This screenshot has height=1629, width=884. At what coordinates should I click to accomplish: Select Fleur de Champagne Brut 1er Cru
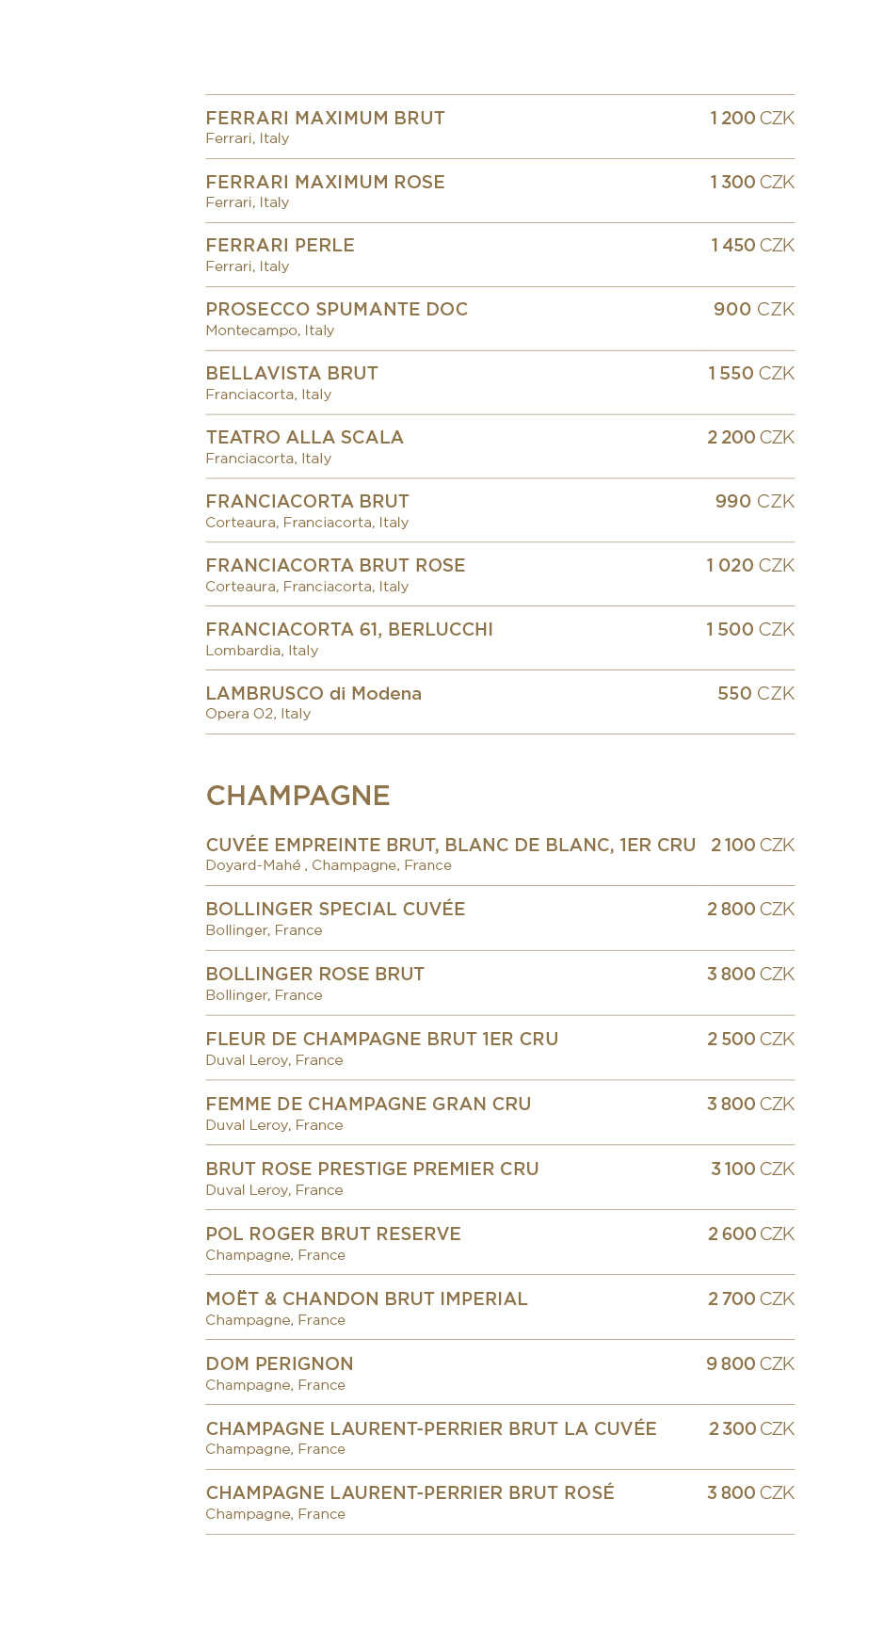[x=500, y=1048]
